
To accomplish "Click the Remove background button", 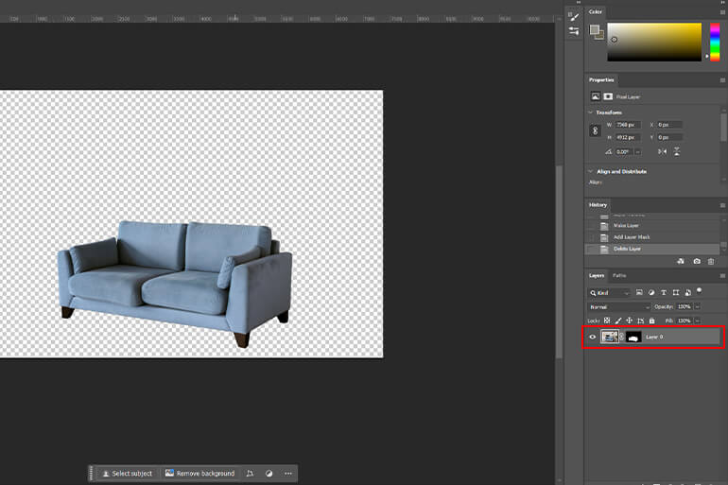I will tap(200, 474).
